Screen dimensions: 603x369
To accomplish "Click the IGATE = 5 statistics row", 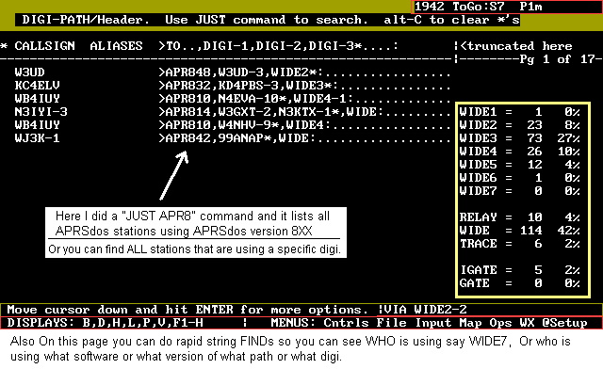I will [519, 270].
